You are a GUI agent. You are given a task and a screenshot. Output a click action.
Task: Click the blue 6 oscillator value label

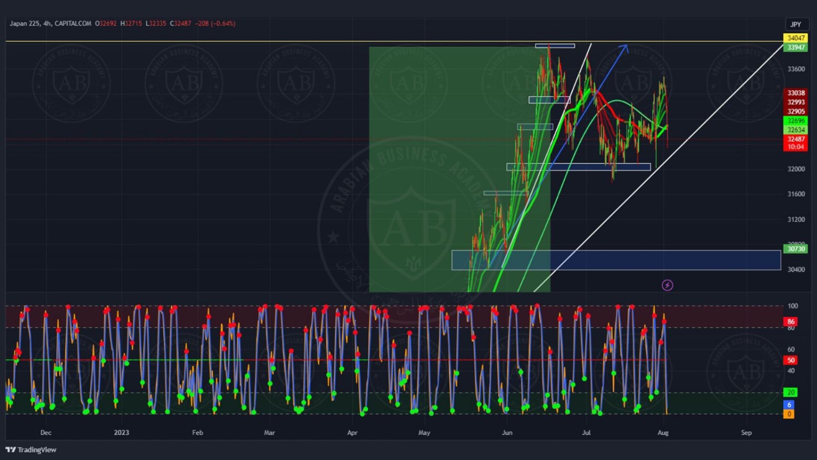(789, 405)
